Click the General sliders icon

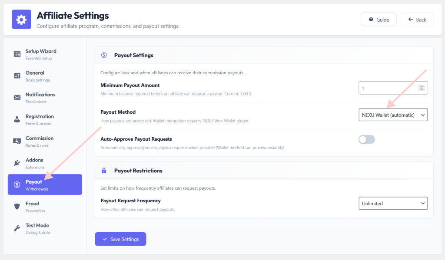pos(17,76)
